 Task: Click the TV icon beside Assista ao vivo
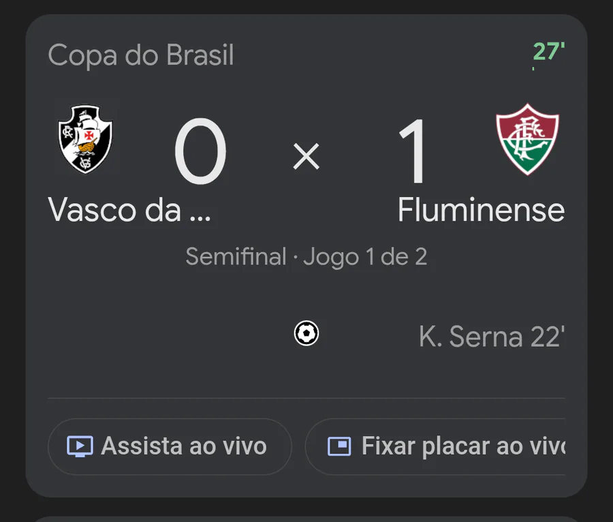(x=80, y=446)
